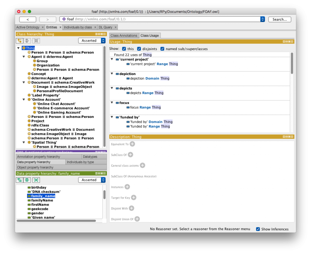311x254 pixels.
Task: Click Description panel header view icons
Action: tap(288, 137)
